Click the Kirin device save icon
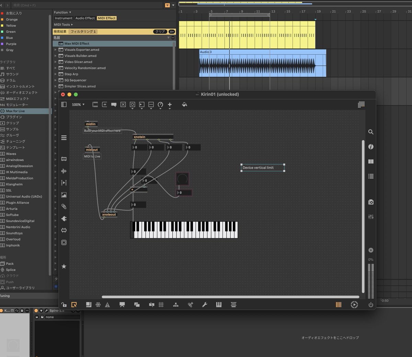Image resolution: width=412 pixels, height=357 pixels. pyautogui.click(x=22, y=311)
